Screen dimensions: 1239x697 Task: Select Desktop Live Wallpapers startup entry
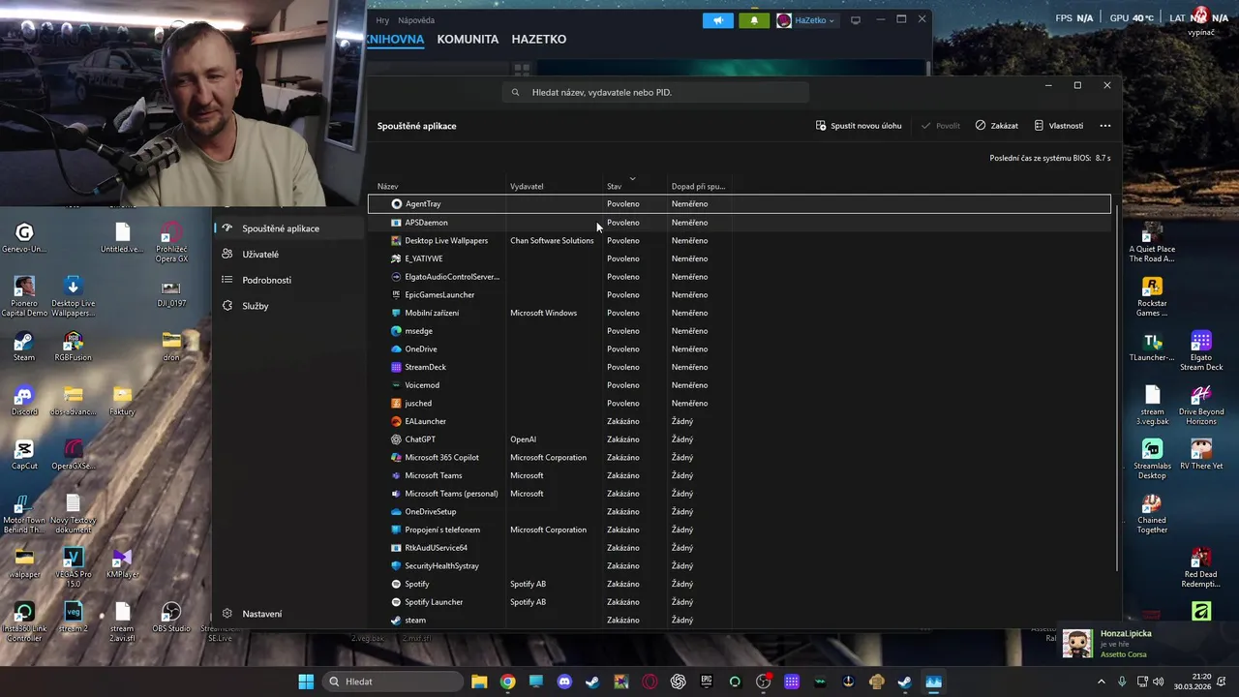[x=740, y=240]
